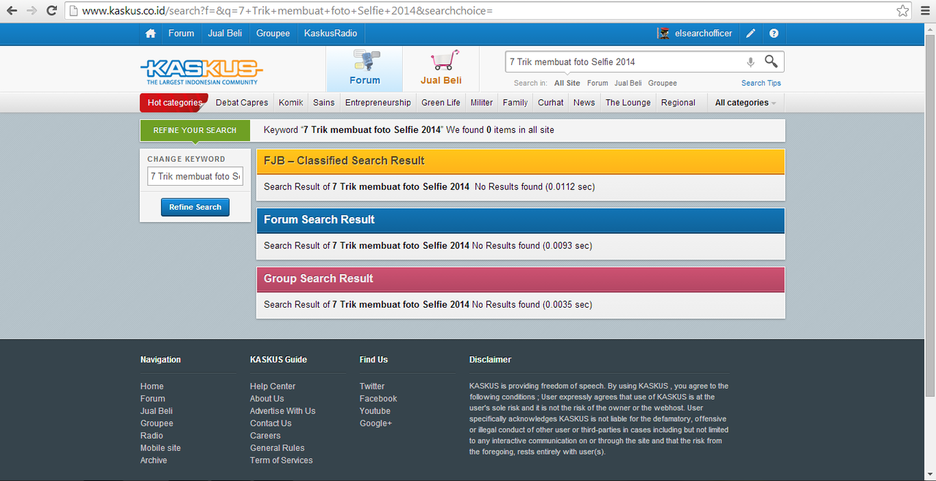Set search scope to Jual Beli

[628, 83]
